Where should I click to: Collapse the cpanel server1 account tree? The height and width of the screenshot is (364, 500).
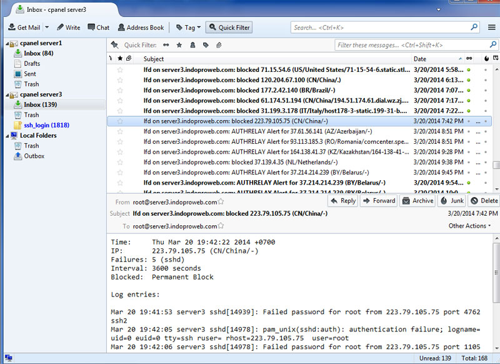click(x=7, y=43)
